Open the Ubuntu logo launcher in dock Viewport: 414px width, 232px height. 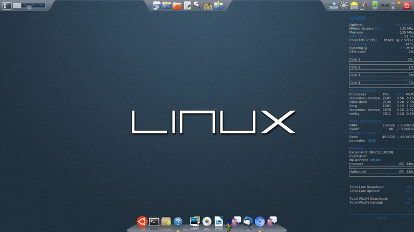point(142,221)
